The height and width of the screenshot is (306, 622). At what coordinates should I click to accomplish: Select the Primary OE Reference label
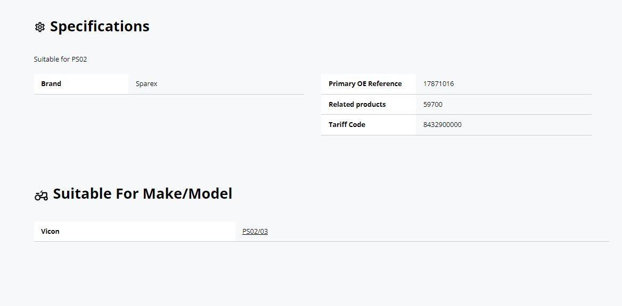(x=365, y=84)
